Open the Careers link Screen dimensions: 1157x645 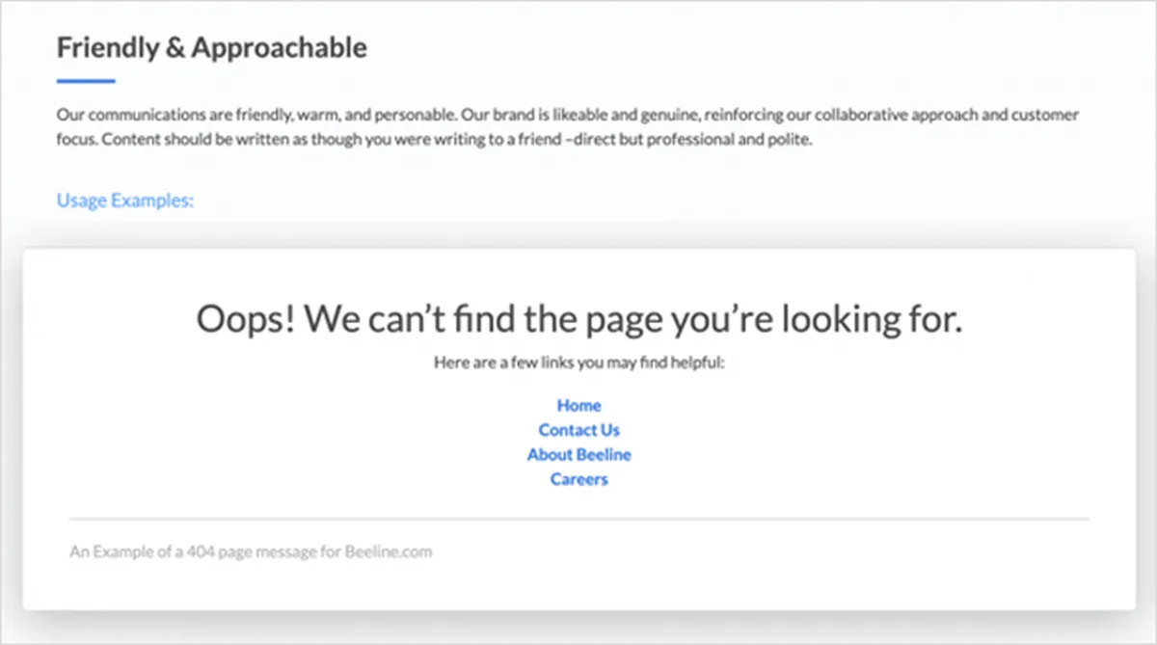coord(578,479)
